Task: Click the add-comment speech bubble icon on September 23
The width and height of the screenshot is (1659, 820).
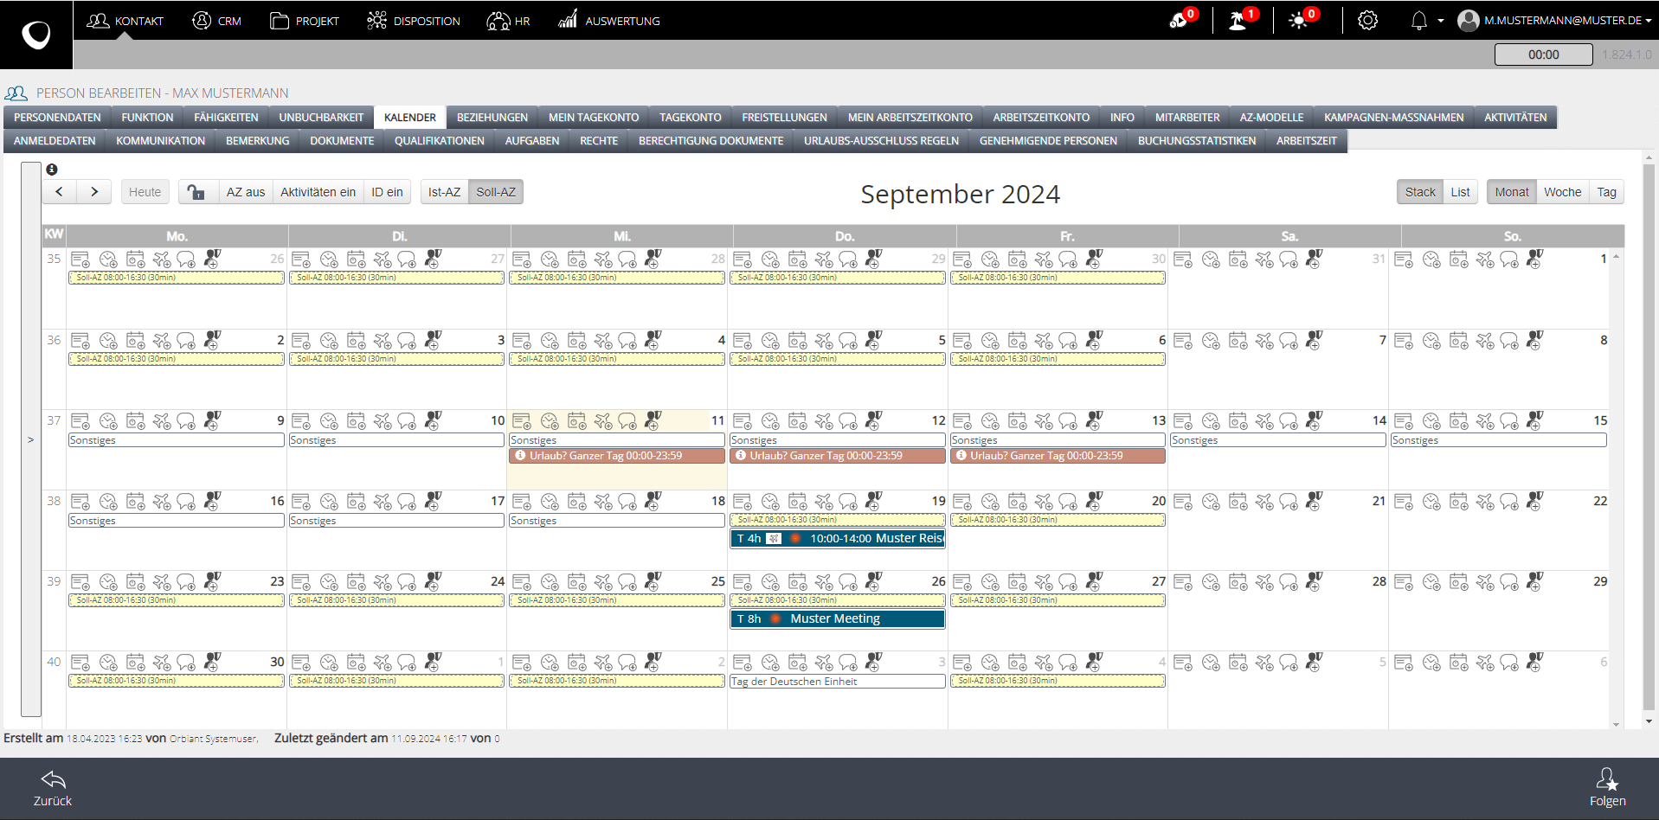Action: coord(186,582)
